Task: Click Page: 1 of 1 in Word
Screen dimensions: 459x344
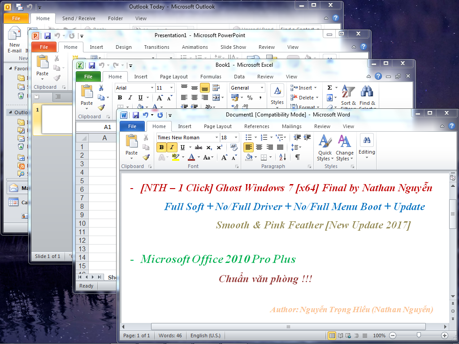Action: point(136,335)
